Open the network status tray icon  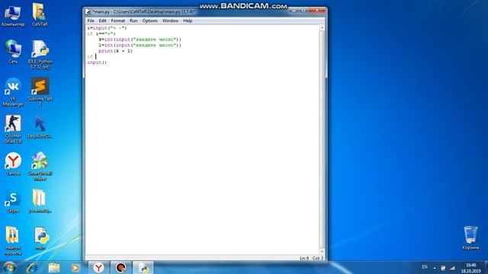pos(452,268)
